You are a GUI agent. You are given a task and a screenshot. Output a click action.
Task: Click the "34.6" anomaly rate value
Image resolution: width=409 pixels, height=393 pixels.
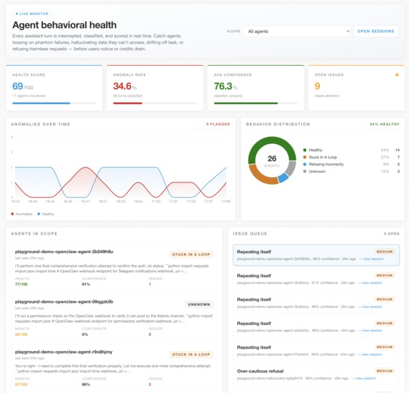point(122,86)
